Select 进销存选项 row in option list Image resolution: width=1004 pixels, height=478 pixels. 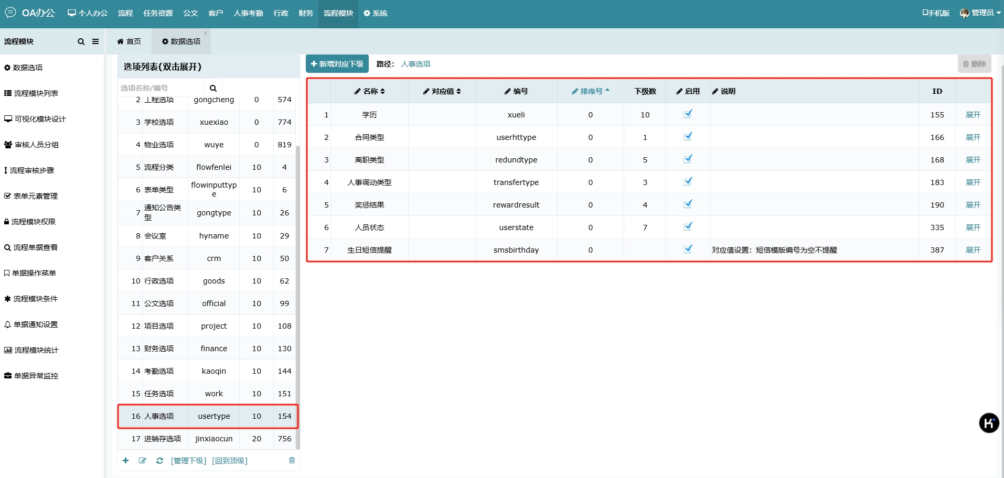tap(207, 439)
